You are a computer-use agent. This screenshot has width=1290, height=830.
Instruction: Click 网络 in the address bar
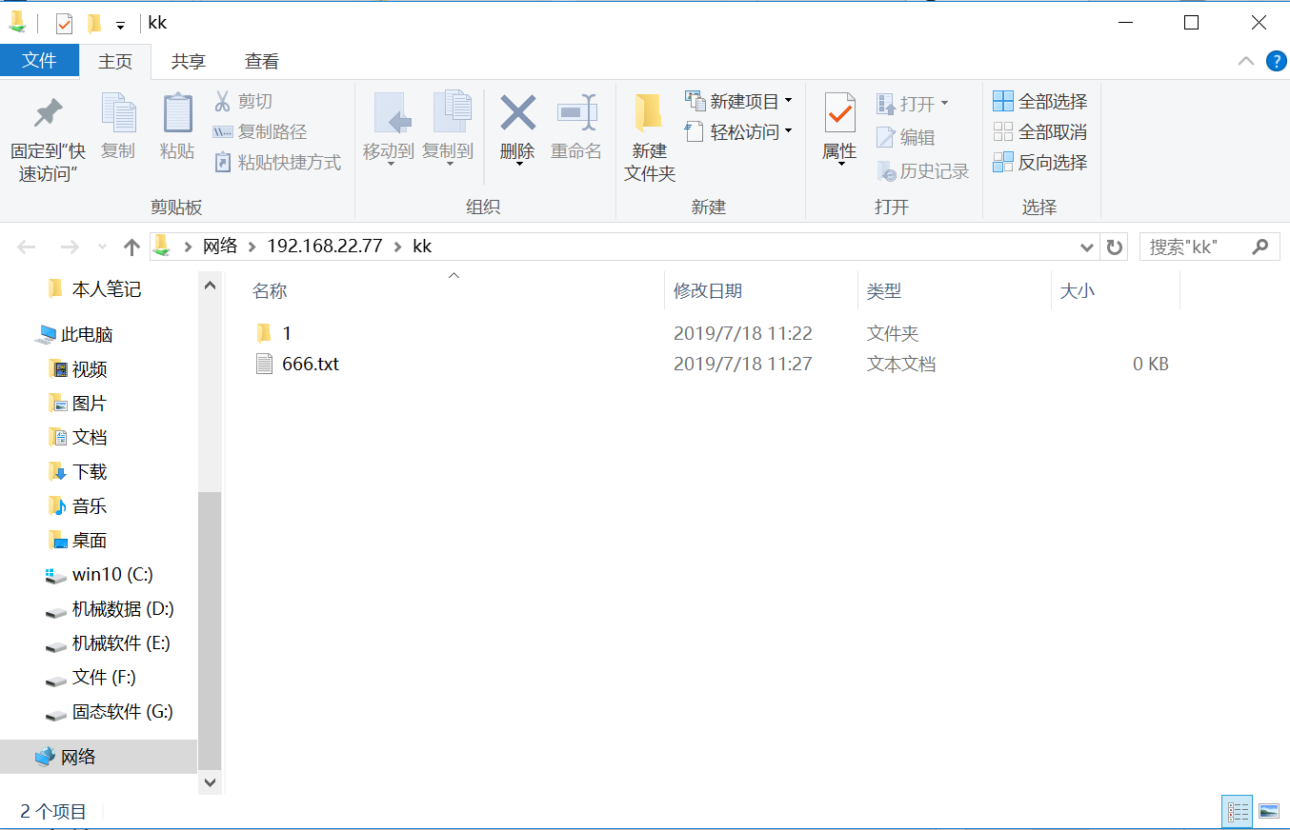pos(220,247)
